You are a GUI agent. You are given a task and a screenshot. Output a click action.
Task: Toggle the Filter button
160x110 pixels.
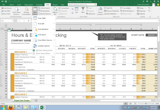pos(83,10)
